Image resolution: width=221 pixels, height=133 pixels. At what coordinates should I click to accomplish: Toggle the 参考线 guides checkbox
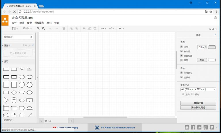click(181, 51)
